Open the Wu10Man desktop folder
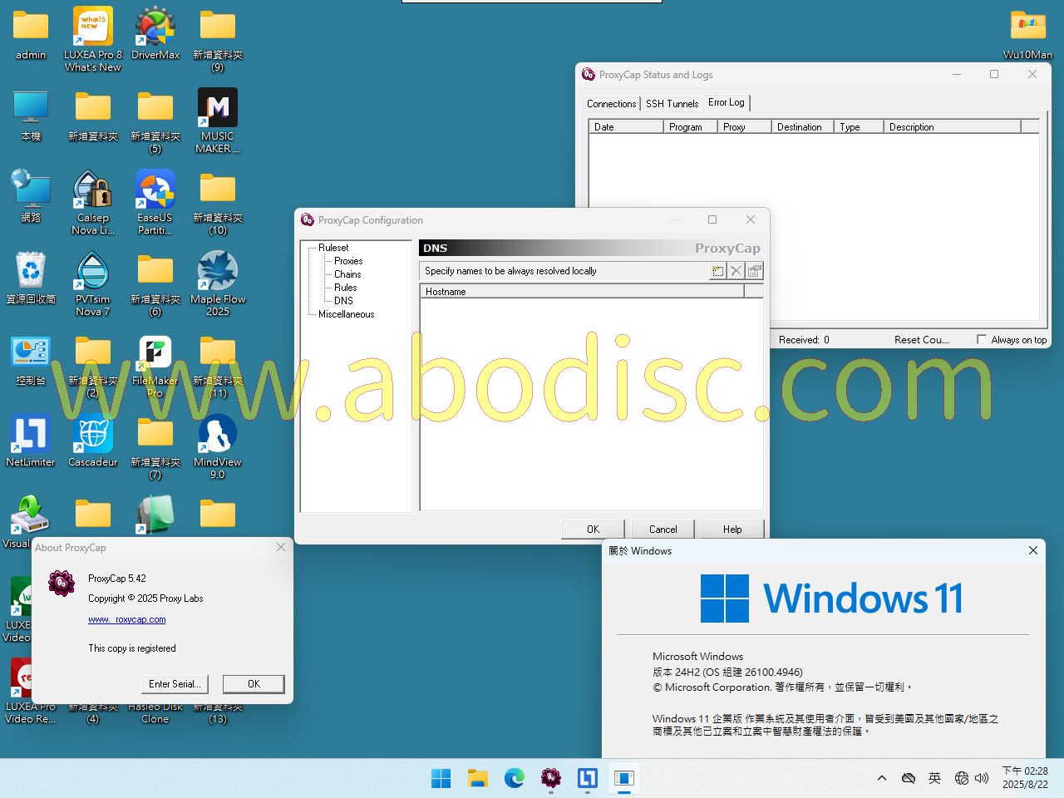The height and width of the screenshot is (798, 1064). pos(1028,35)
